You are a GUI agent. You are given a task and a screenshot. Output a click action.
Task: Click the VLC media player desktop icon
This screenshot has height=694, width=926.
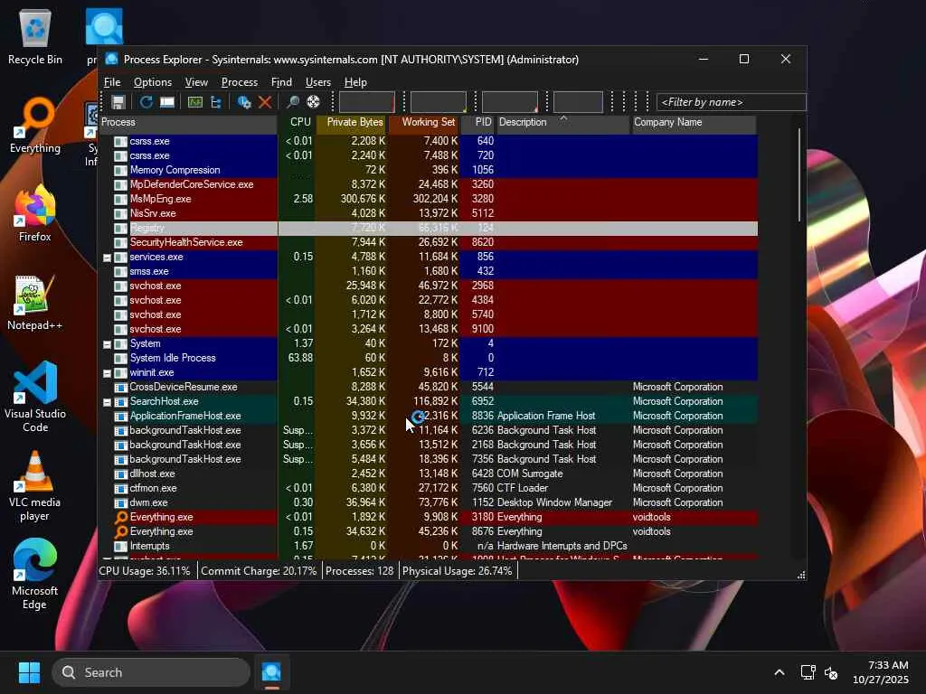pyautogui.click(x=35, y=486)
